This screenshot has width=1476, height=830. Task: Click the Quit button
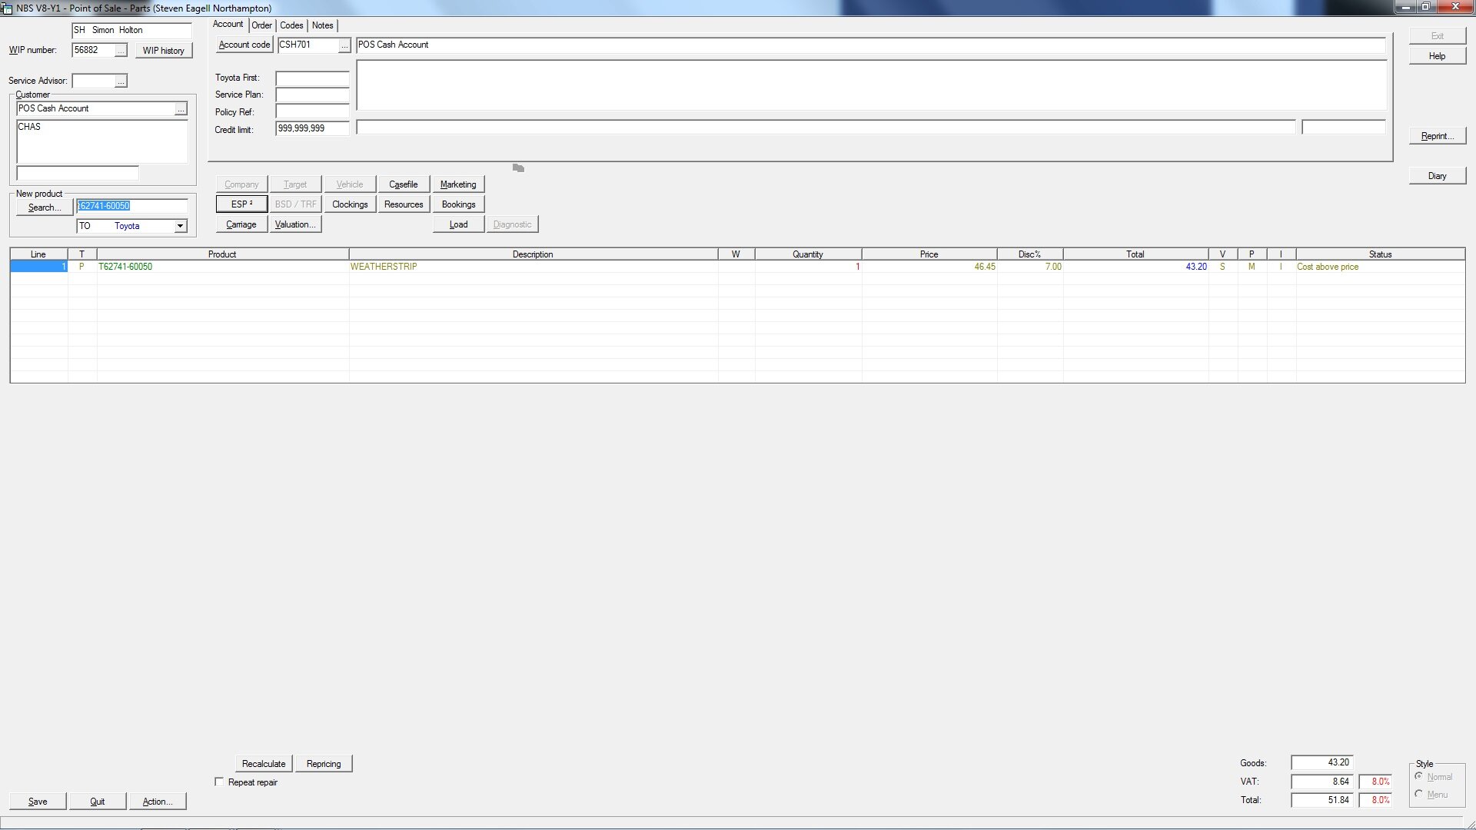98,802
